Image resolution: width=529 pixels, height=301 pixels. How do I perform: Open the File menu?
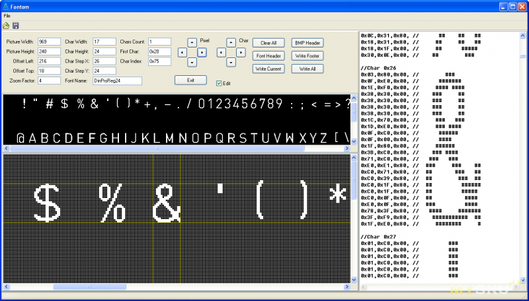(x=7, y=15)
